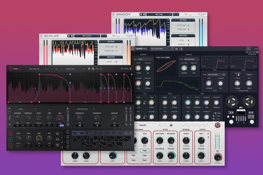
Task: Open the Schlap preset dropdown
Action: [x=87, y=36]
